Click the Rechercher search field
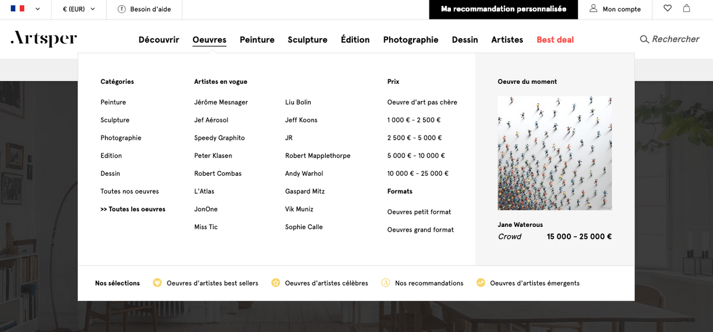Image resolution: width=713 pixels, height=332 pixels. pyautogui.click(x=676, y=39)
